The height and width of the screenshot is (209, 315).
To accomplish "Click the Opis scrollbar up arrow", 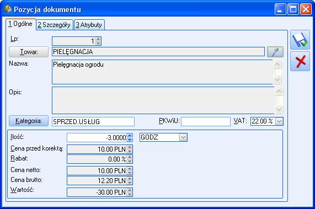I will 279,92.
